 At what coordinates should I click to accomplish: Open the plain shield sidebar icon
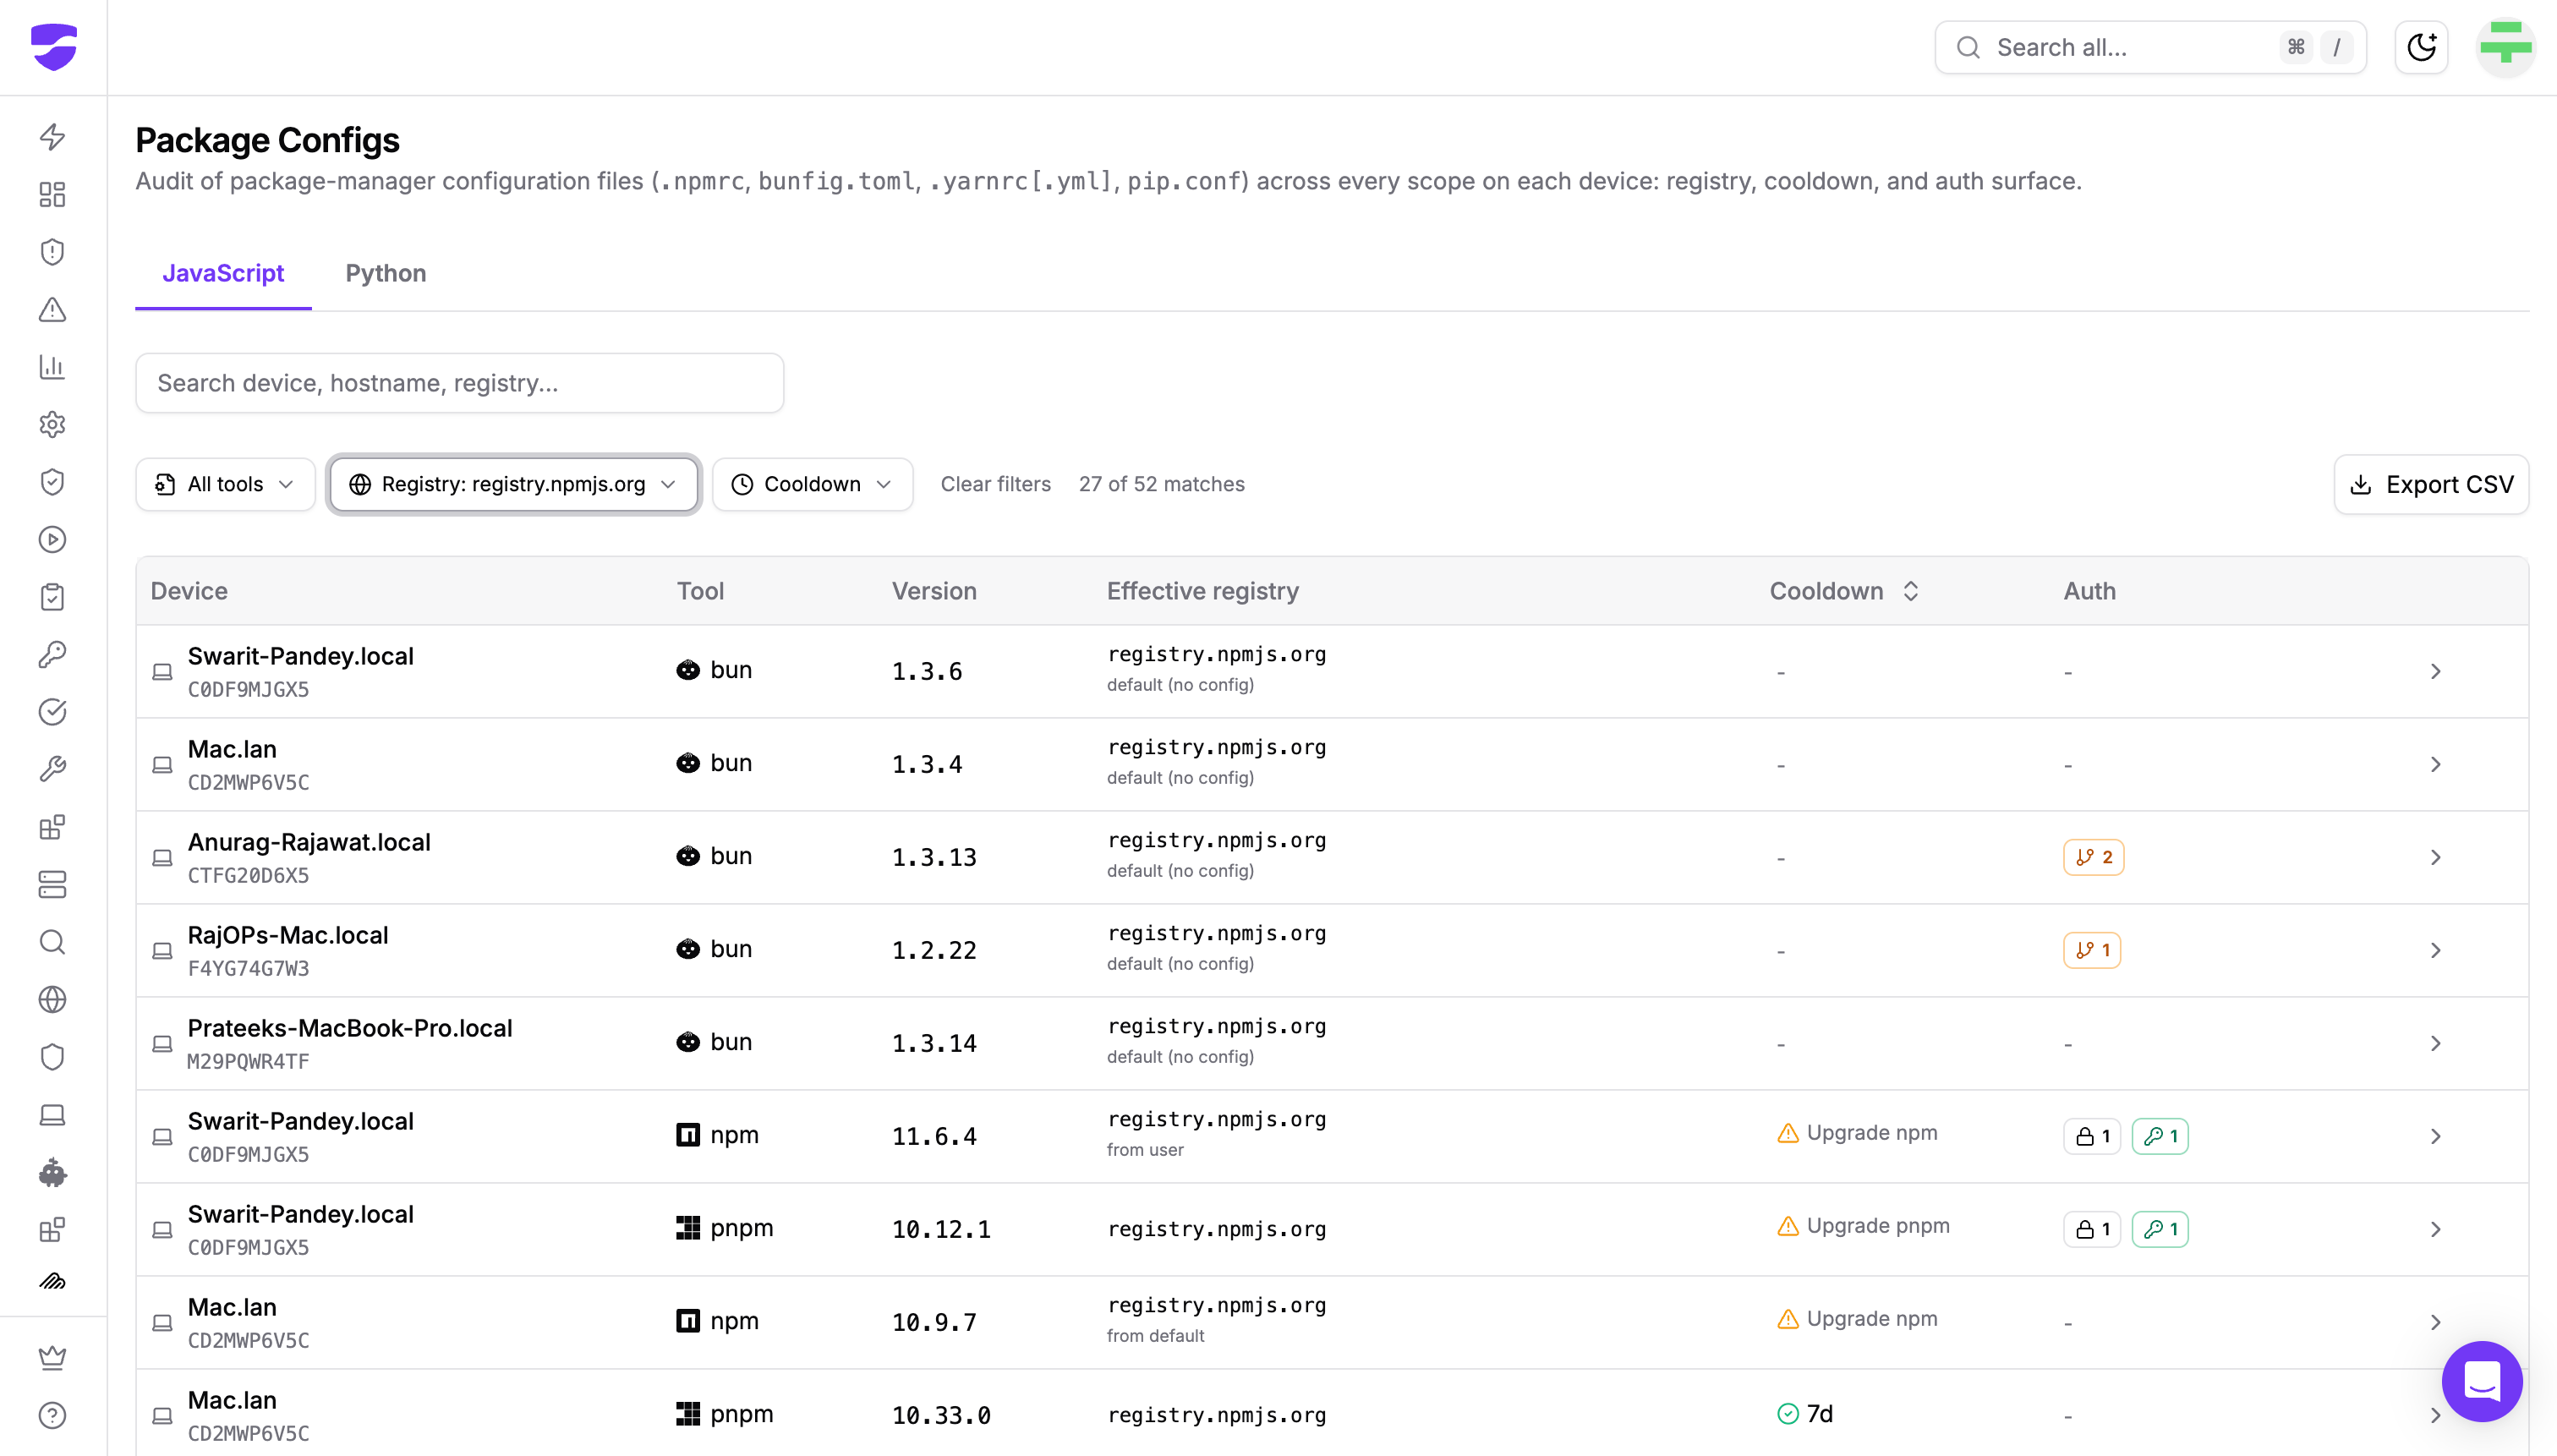tap(53, 1057)
